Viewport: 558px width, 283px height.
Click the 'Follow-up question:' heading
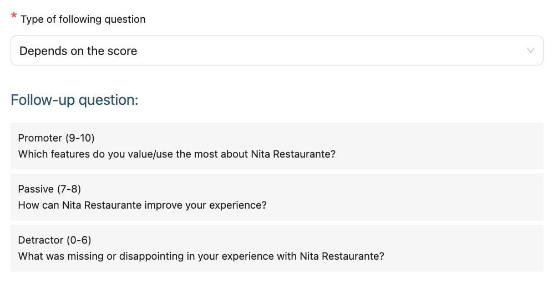[x=74, y=100]
